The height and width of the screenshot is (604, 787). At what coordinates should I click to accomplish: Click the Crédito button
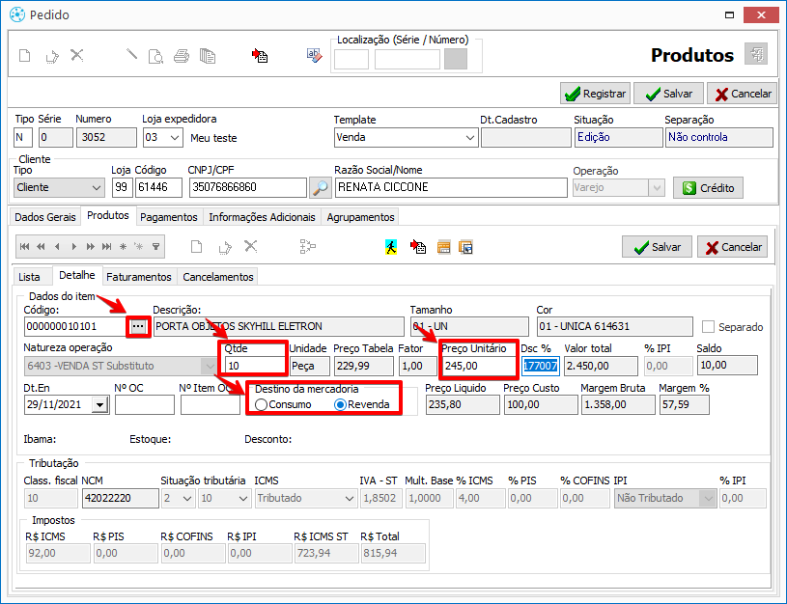point(708,188)
